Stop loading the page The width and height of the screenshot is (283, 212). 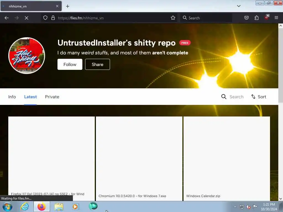pos(26,18)
